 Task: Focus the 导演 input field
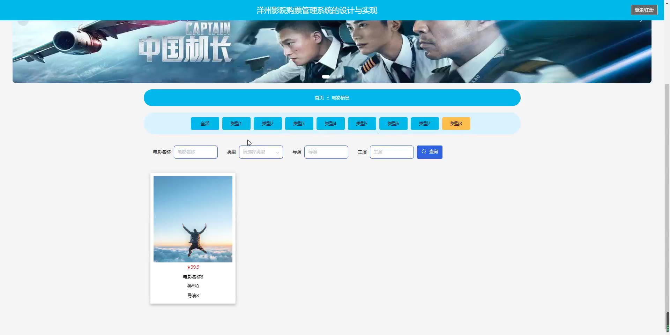coord(326,152)
